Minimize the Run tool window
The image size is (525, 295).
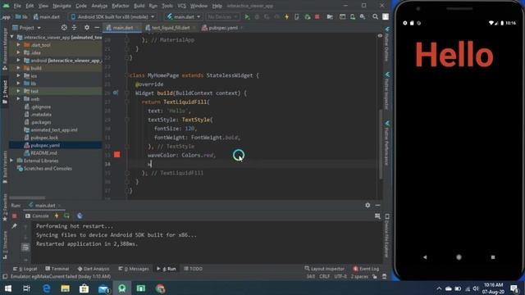point(377,206)
